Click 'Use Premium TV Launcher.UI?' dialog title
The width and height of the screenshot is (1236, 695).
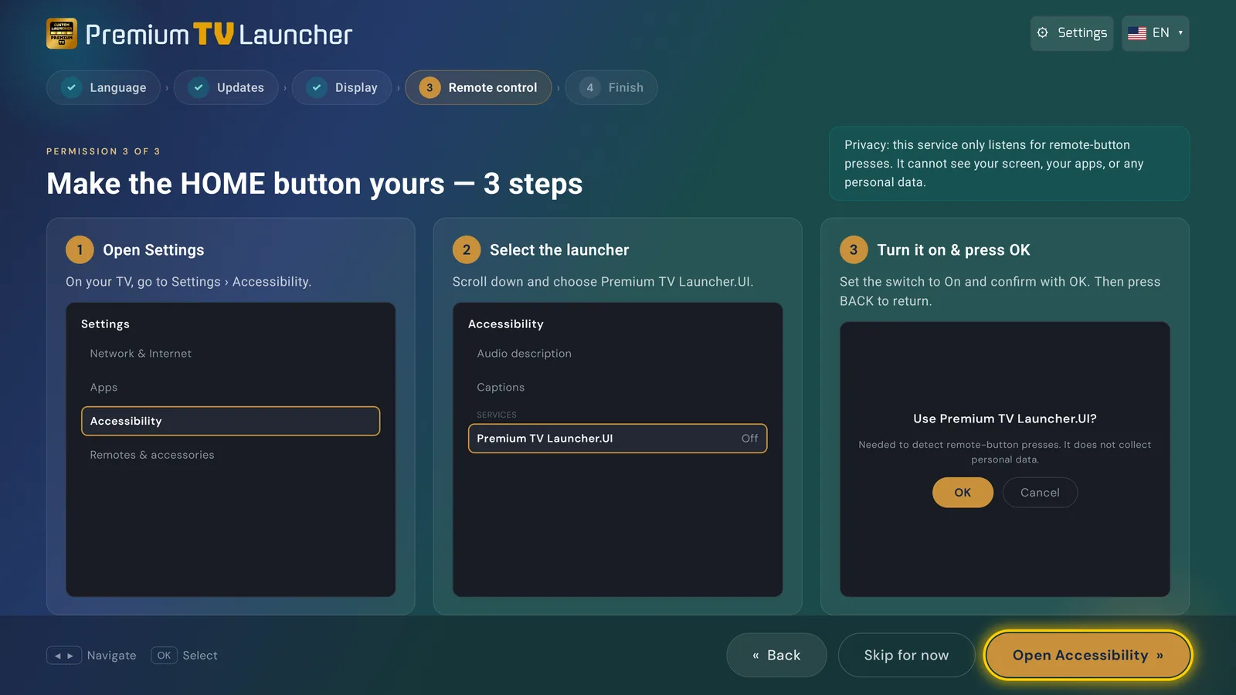tap(1005, 419)
